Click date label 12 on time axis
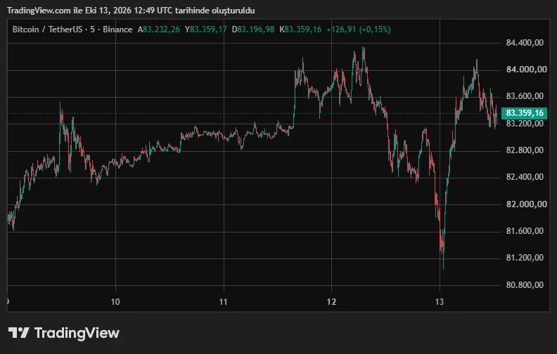Screen dimensions: 557x354 pos(331,302)
